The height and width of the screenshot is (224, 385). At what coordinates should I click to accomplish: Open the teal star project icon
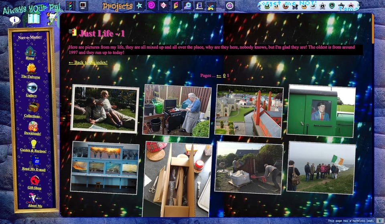[x=139, y=5]
